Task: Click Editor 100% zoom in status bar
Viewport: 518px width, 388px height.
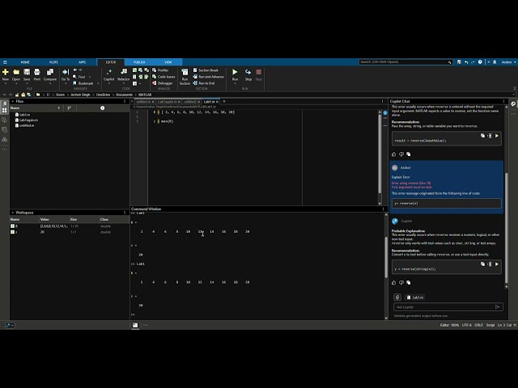Action: point(449,325)
